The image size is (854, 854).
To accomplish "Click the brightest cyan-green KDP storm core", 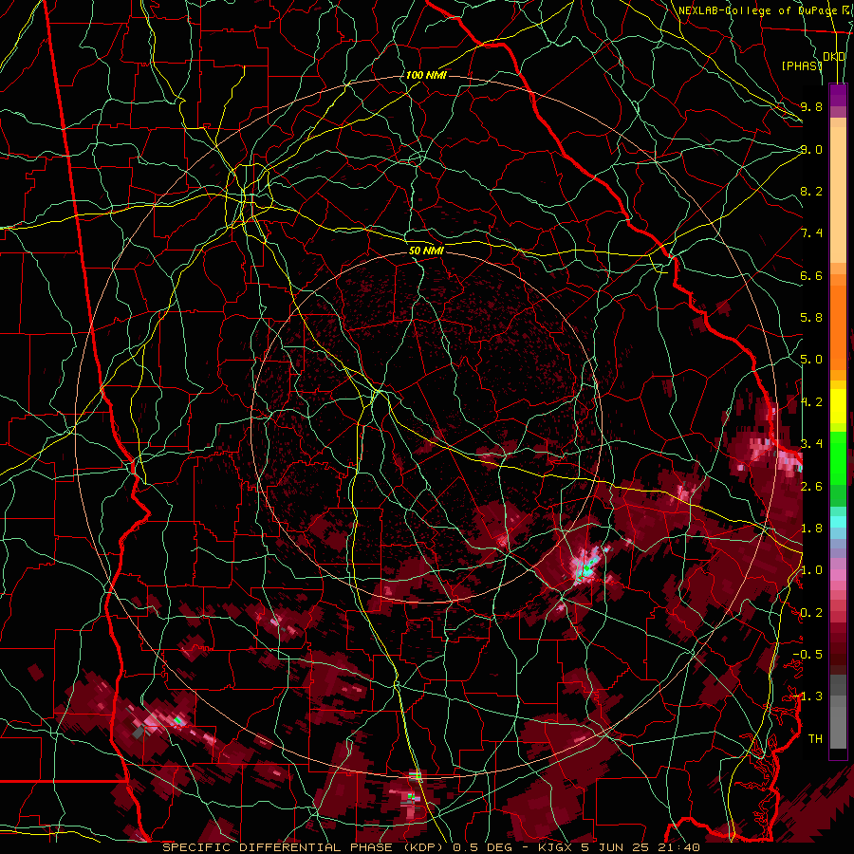I will pyautogui.click(x=586, y=570).
